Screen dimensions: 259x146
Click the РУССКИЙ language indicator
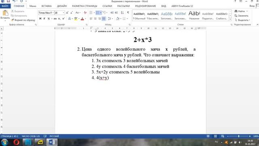54,136
